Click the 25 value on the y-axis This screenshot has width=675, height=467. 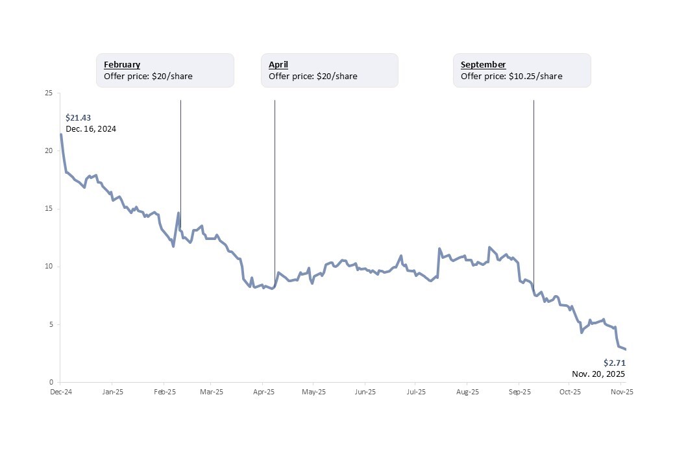(x=49, y=93)
